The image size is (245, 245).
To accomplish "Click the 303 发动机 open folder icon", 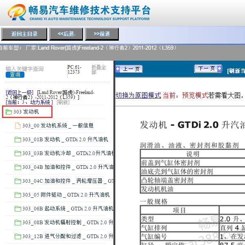I will (9, 112).
